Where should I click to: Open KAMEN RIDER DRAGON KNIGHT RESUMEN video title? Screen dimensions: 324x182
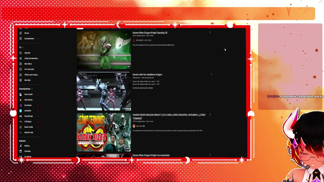(x=169, y=117)
